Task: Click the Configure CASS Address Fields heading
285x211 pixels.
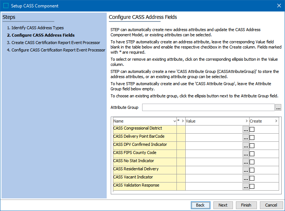Action: click(x=143, y=17)
